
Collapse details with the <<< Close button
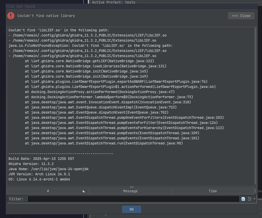coord(241,16)
